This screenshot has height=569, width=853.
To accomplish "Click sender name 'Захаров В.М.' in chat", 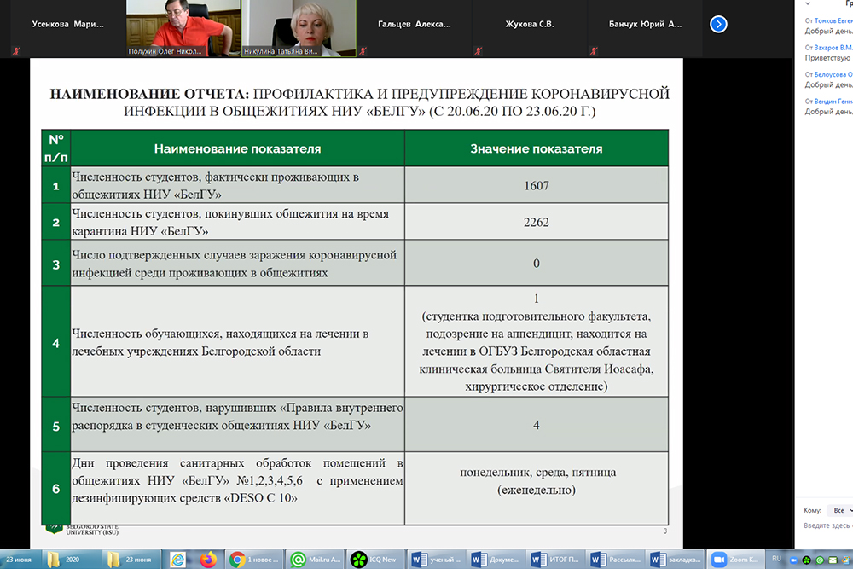I will pyautogui.click(x=833, y=48).
